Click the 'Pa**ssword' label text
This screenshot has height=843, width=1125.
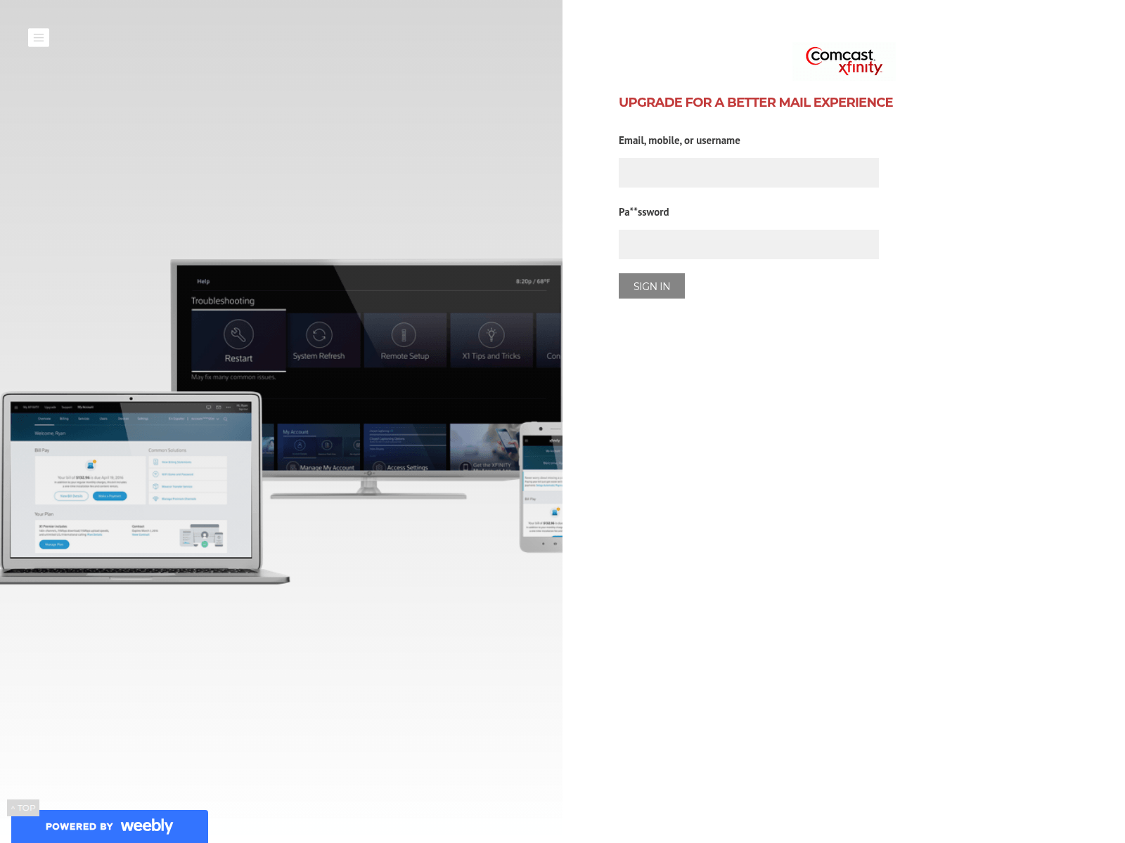tap(644, 211)
